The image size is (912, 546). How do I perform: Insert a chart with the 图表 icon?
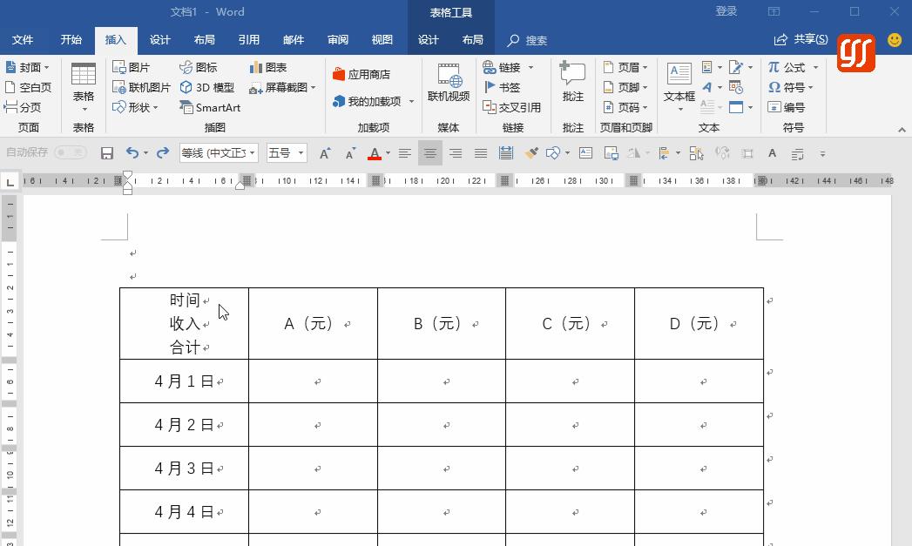[x=271, y=67]
